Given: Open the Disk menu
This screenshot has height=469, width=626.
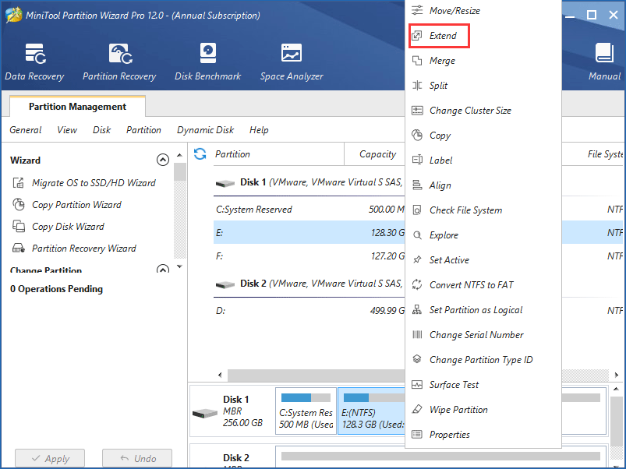Looking at the screenshot, I should (102, 130).
